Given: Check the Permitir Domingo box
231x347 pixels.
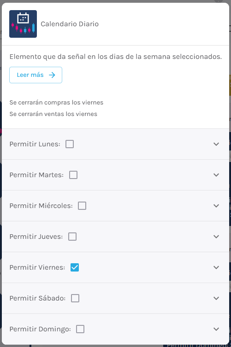Looking at the screenshot, I should click(80, 329).
